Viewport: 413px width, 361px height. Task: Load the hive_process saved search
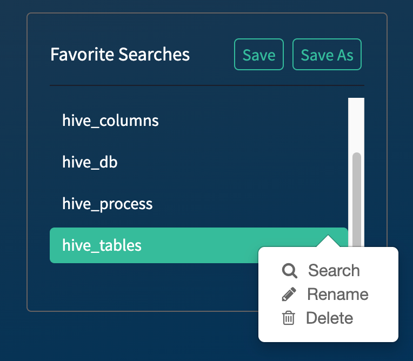[x=107, y=204]
